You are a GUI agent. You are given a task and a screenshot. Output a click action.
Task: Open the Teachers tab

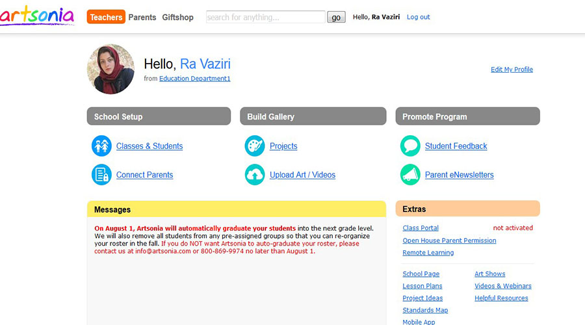106,18
